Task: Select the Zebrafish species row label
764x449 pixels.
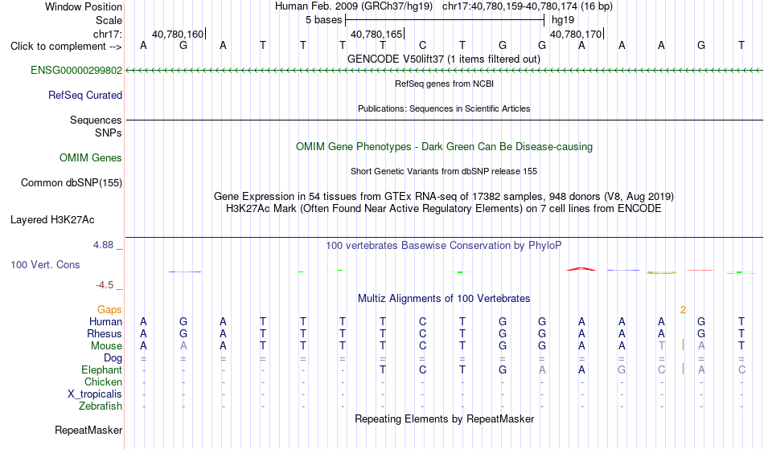Action: click(x=101, y=406)
